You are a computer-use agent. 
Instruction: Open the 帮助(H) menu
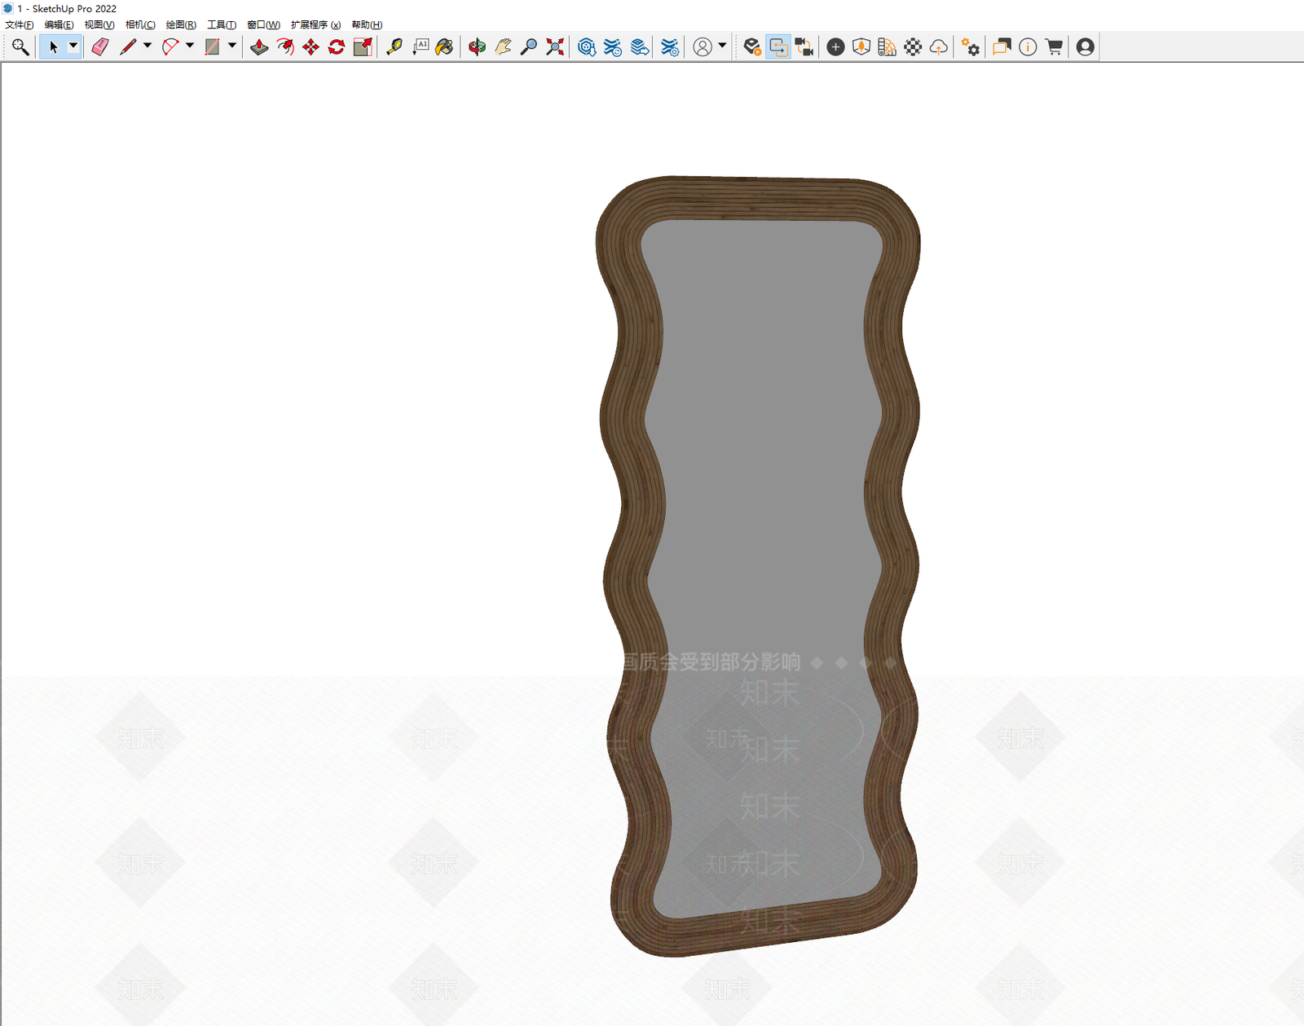click(367, 24)
